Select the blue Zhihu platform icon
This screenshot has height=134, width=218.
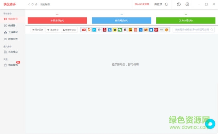(x=141, y=30)
